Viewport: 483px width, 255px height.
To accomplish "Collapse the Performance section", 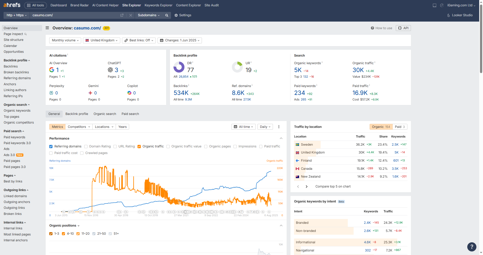I will pos(281,139).
